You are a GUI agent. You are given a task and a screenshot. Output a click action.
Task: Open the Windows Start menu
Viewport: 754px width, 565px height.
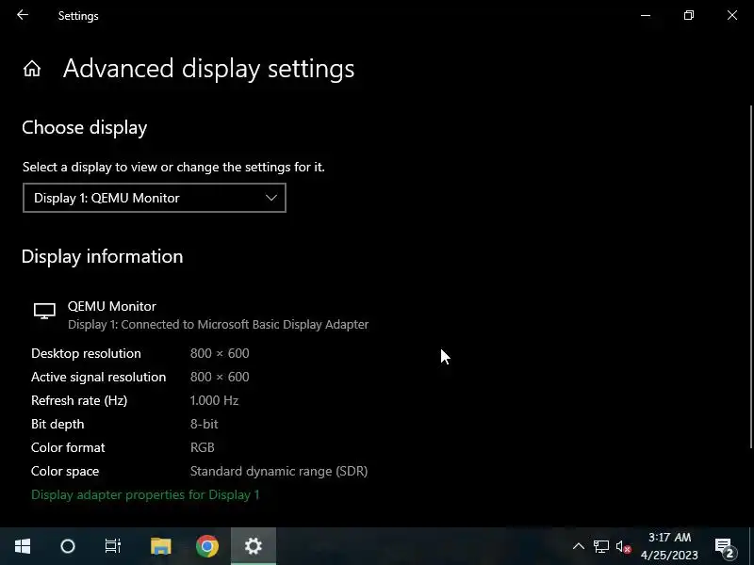23,546
